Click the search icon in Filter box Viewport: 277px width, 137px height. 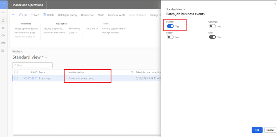pos(15,65)
